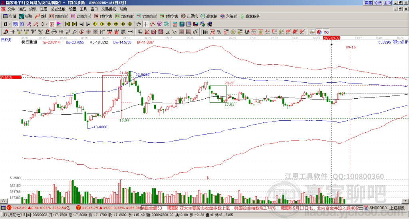Open the 赢家轮 tool

click(209, 16)
